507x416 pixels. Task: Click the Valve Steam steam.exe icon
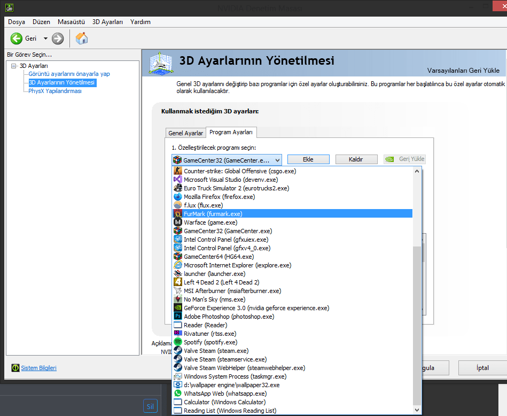pyautogui.click(x=177, y=351)
